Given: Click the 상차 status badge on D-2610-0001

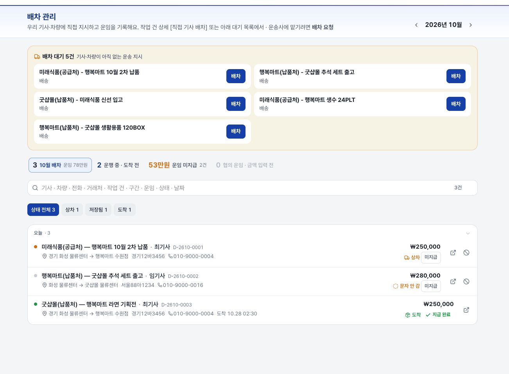Looking at the screenshot, I should click(412, 258).
